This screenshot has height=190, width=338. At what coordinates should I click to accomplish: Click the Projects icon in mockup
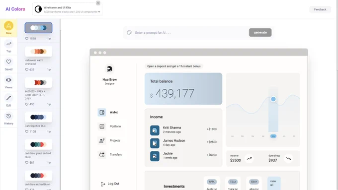pyautogui.click(x=102, y=140)
